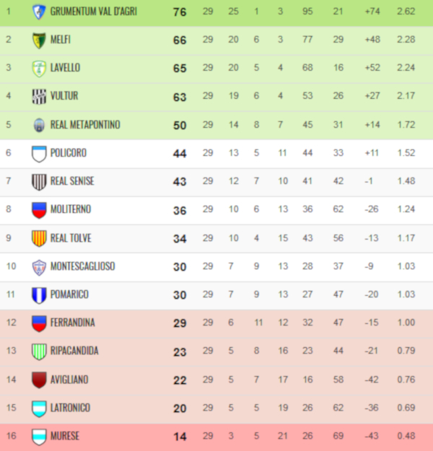Click the Real Metapontino round badge

click(x=39, y=125)
